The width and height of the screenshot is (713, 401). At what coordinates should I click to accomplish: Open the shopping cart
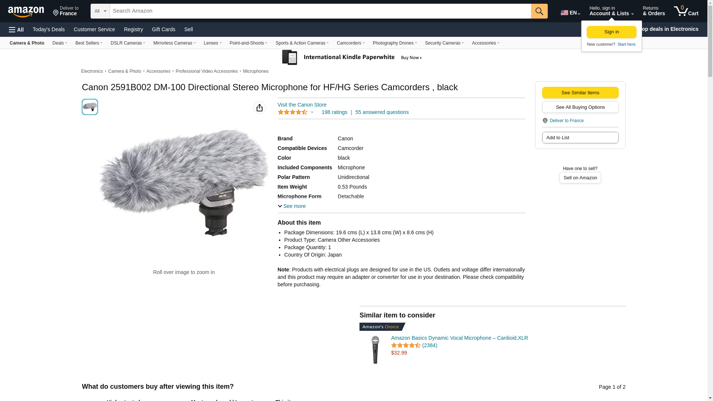pyautogui.click(x=686, y=11)
